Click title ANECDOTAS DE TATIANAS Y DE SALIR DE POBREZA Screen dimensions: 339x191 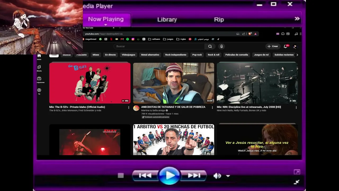[x=173, y=107]
